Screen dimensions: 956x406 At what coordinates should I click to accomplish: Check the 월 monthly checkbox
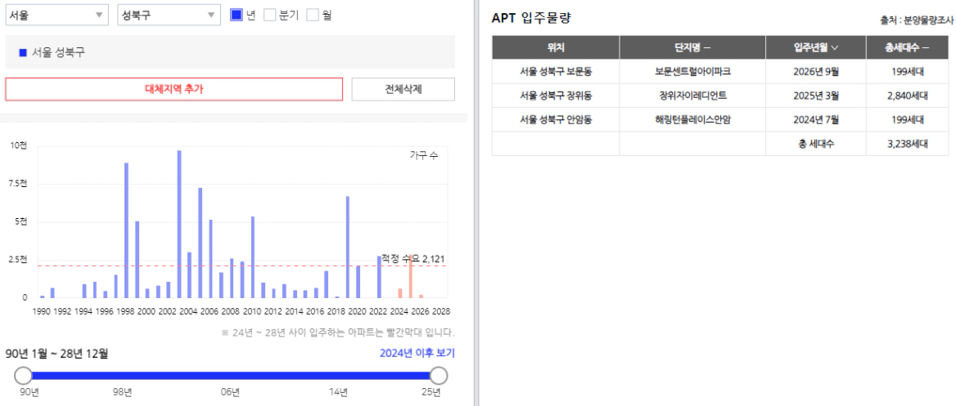[313, 15]
